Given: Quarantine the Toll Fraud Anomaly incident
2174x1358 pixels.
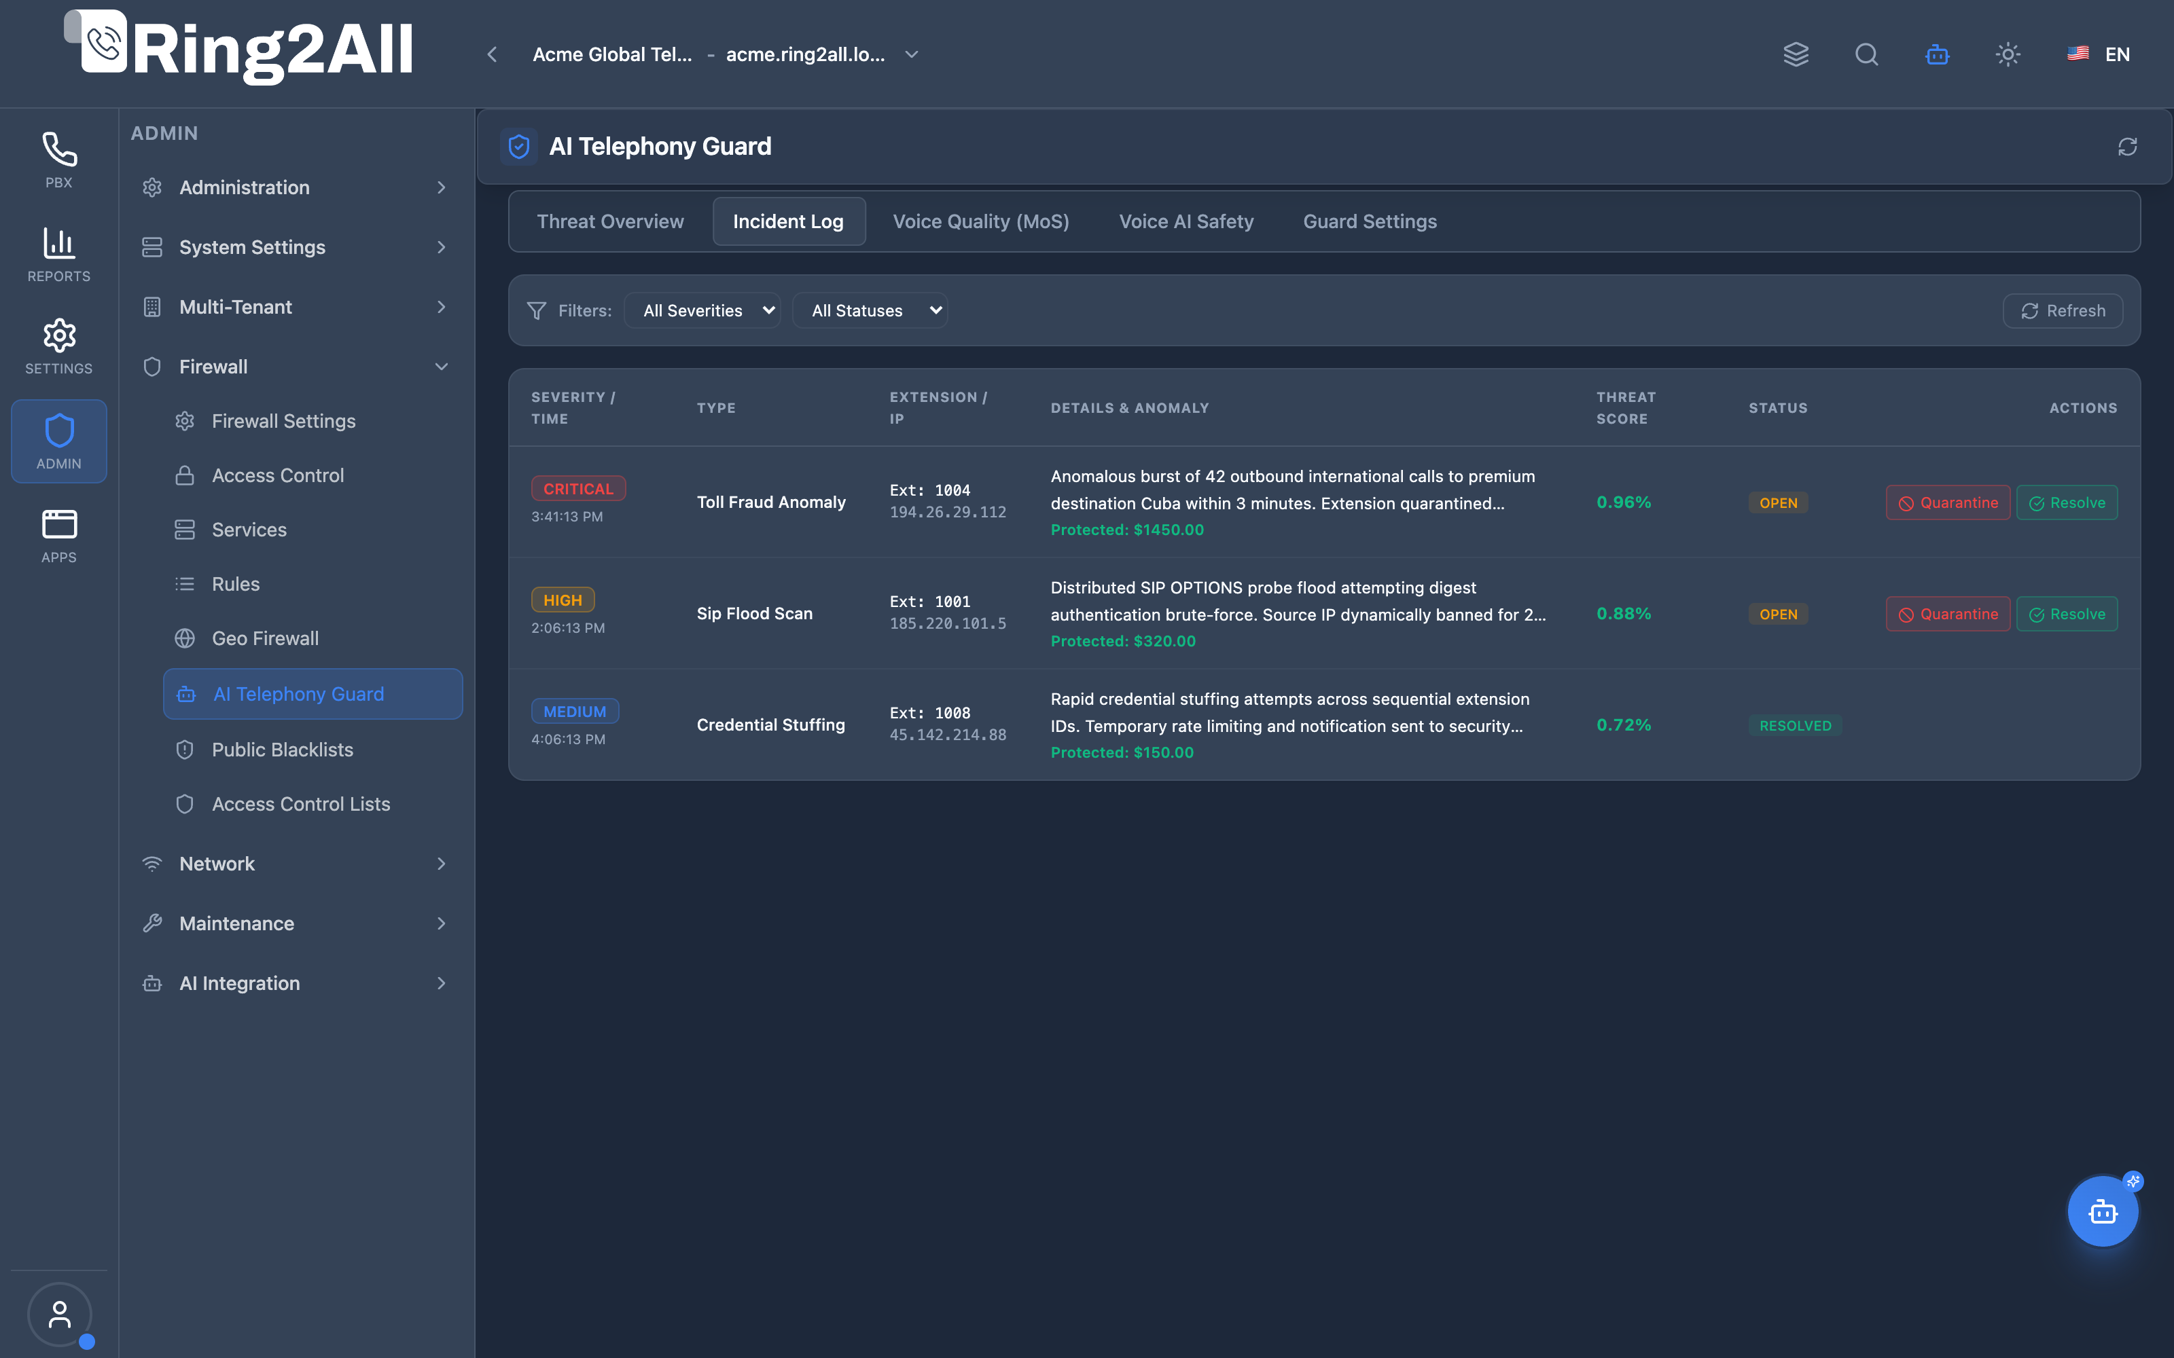Looking at the screenshot, I should point(1948,503).
